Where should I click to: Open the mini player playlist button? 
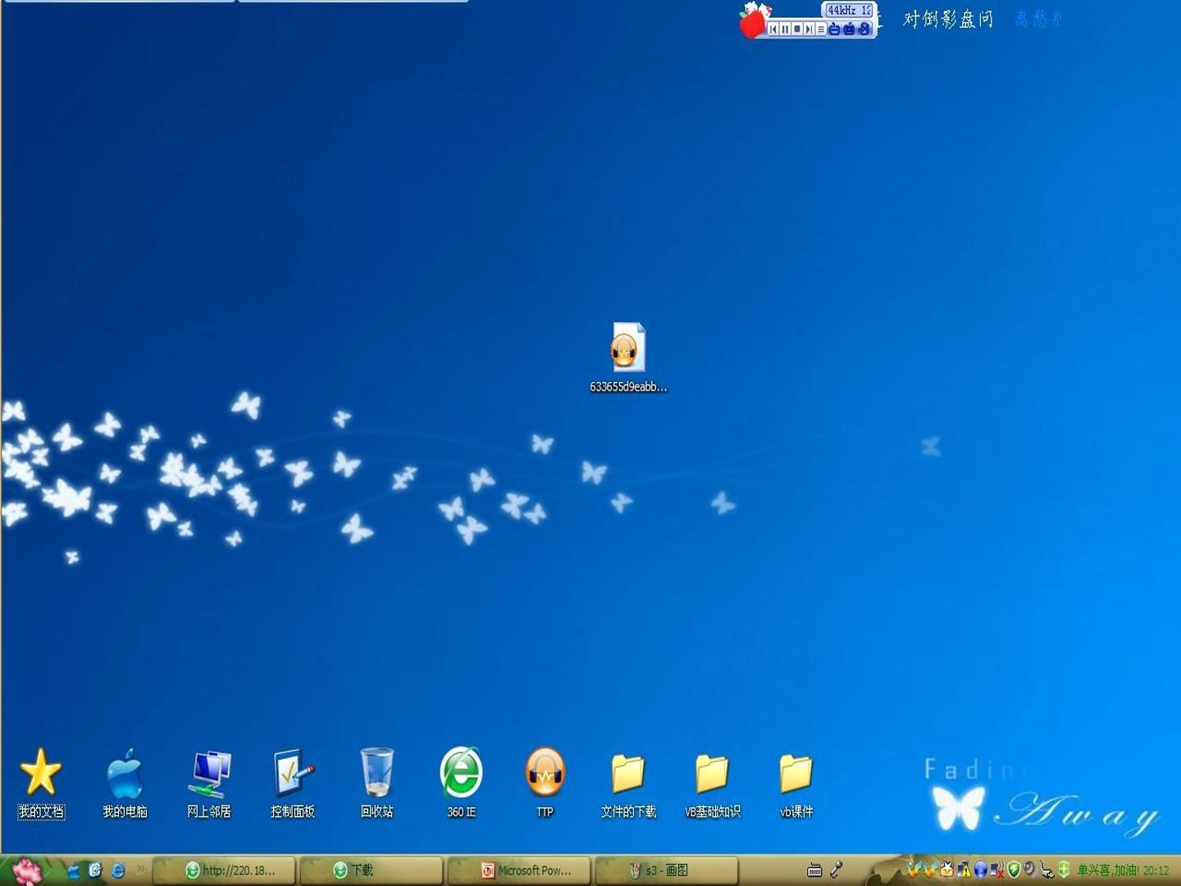click(821, 29)
